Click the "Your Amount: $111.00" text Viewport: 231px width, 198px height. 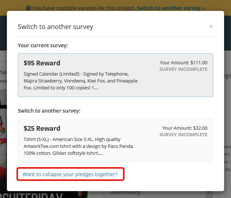point(183,62)
